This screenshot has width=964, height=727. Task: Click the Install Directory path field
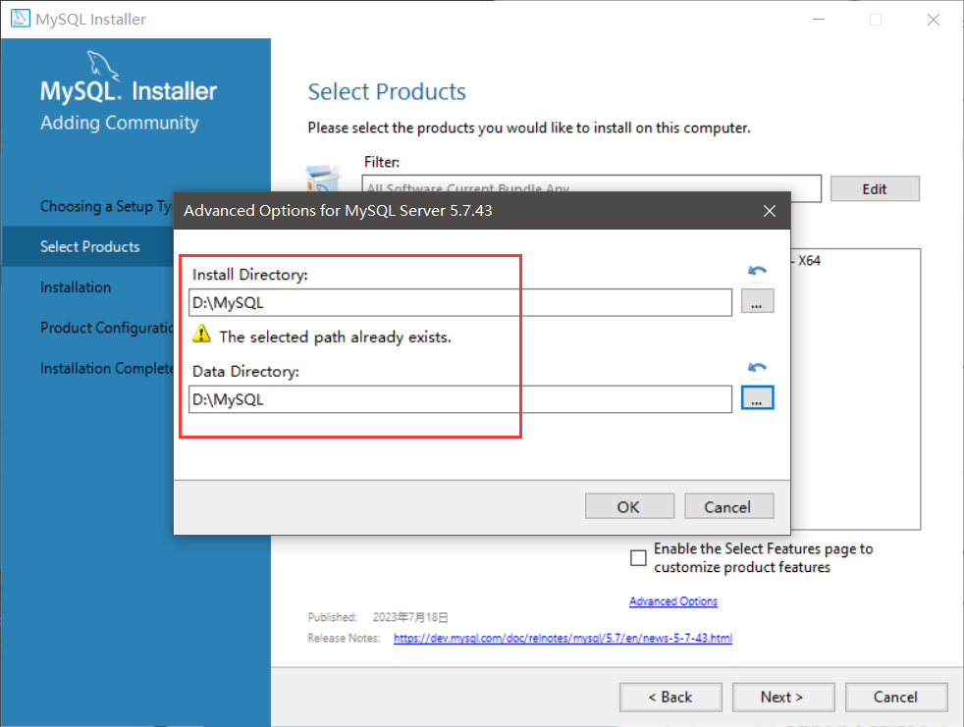tap(459, 302)
